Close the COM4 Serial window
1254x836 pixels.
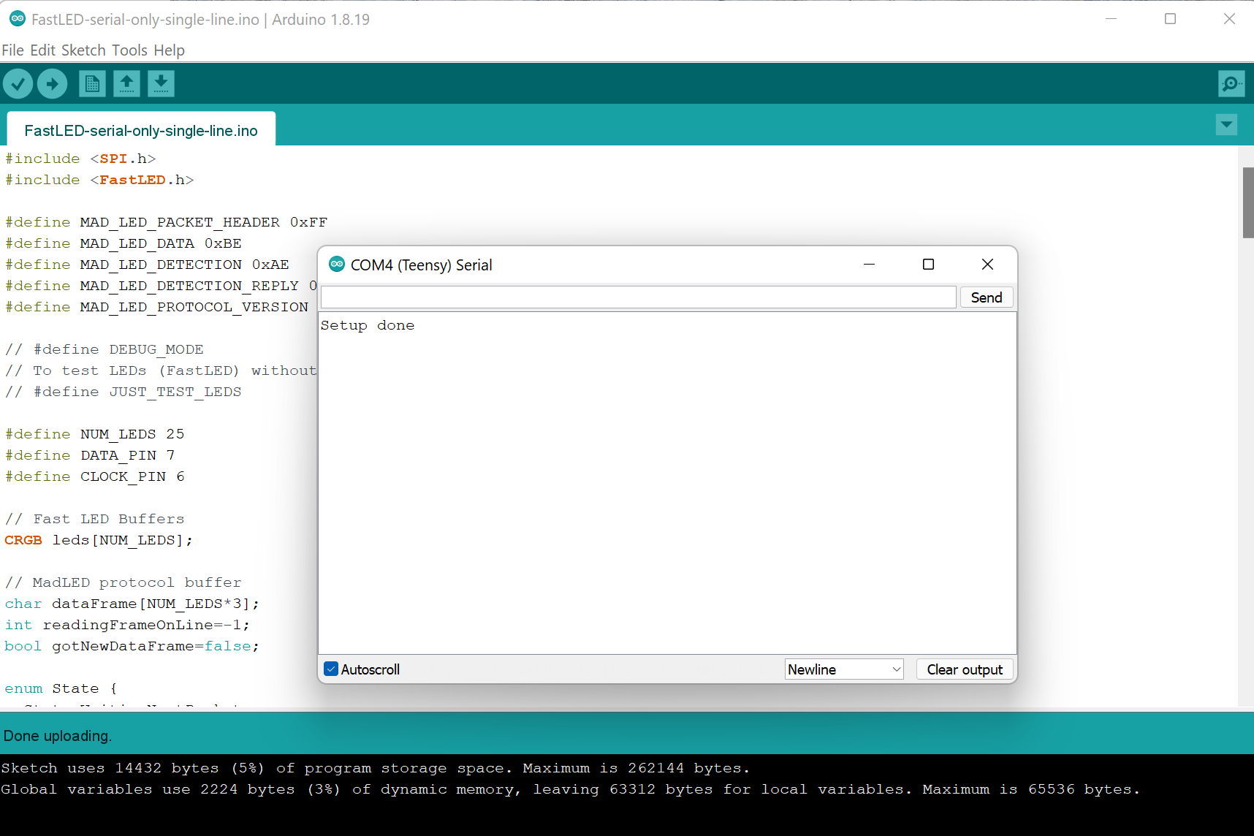[x=987, y=265]
